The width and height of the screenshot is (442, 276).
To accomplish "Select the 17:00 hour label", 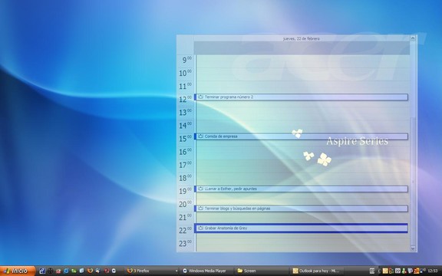I will click(x=185, y=165).
